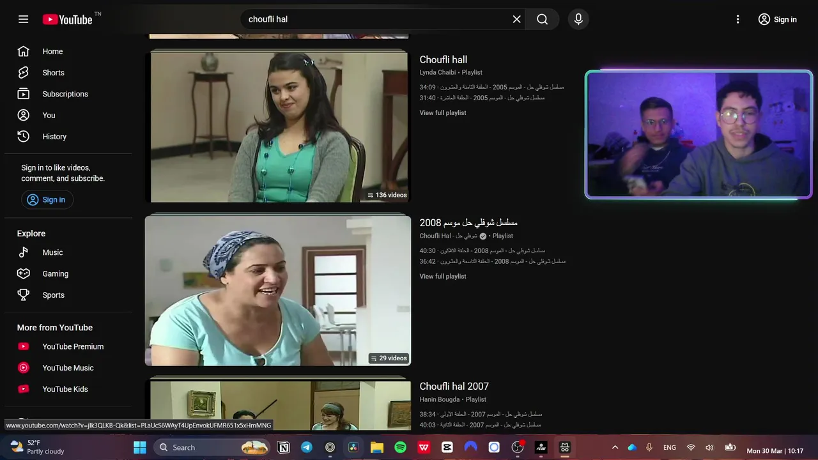Open the 2008 season playlist thumbnail

tap(278, 291)
